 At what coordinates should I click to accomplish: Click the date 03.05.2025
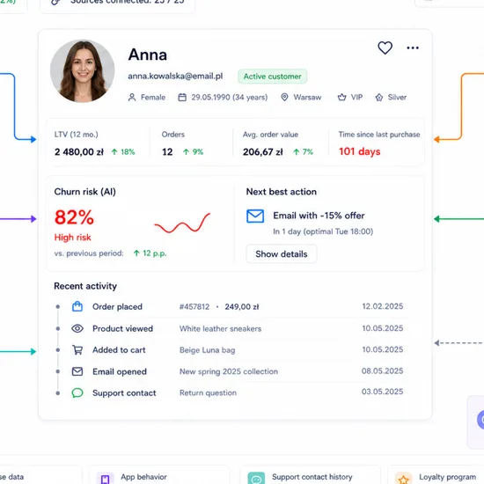tap(383, 392)
